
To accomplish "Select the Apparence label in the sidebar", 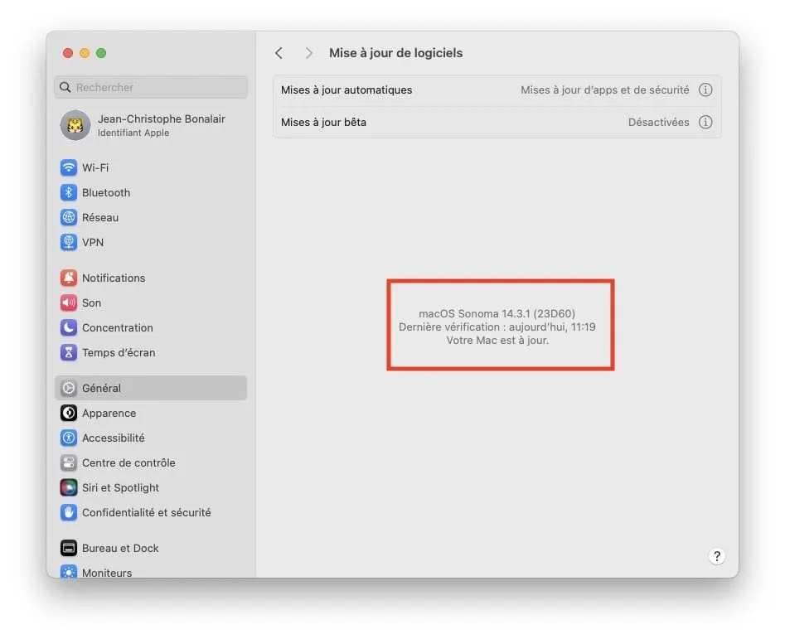I will (109, 414).
